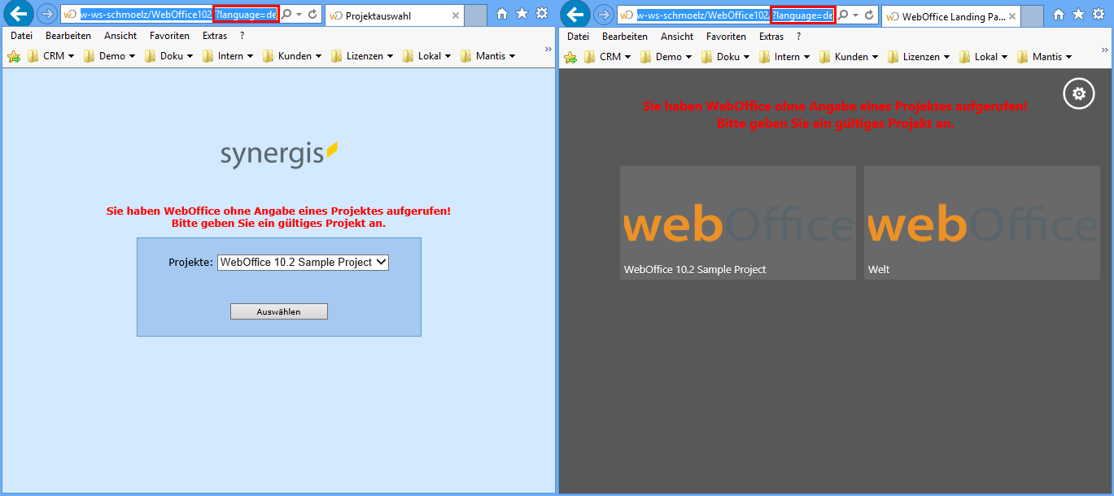Click the Home icon in the left browser

(x=502, y=14)
